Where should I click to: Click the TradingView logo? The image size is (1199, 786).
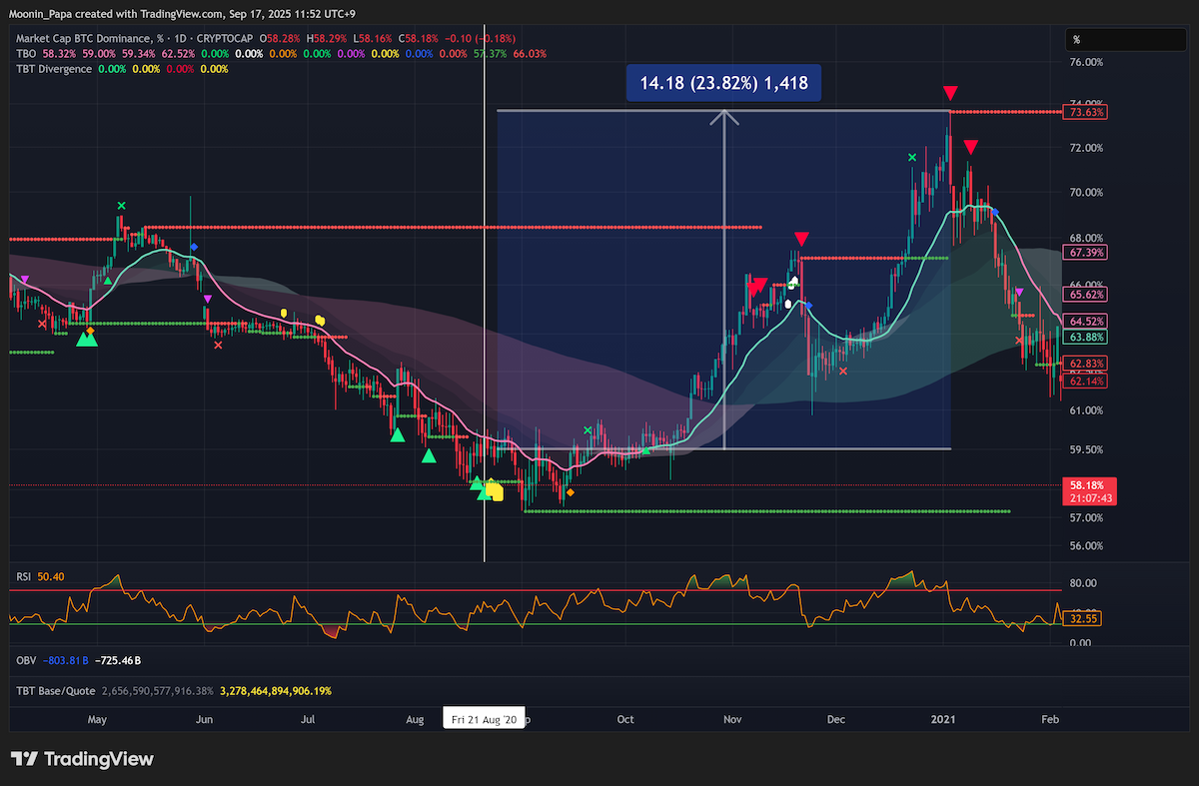pyautogui.click(x=82, y=759)
